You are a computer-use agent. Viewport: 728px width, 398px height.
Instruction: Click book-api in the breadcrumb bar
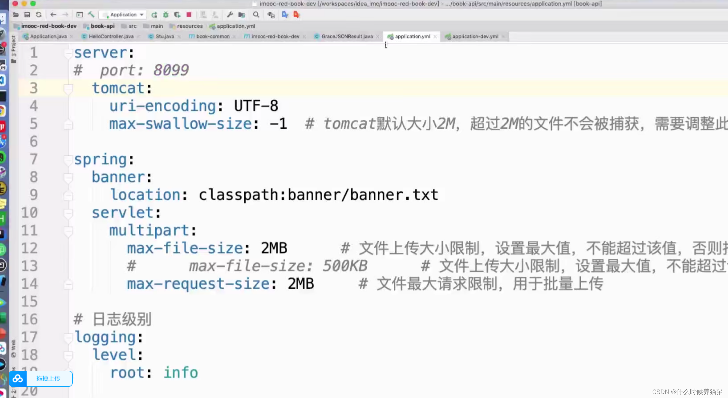tap(102, 26)
